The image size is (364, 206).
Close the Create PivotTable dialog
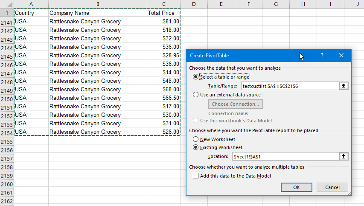point(341,55)
